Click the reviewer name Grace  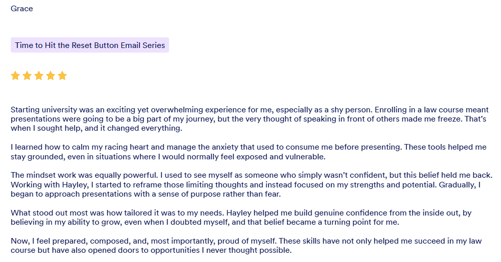pyautogui.click(x=21, y=9)
